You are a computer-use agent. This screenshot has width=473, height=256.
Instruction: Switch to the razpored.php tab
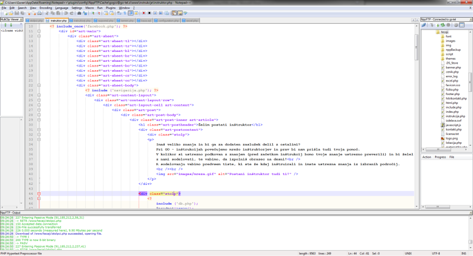(103, 20)
